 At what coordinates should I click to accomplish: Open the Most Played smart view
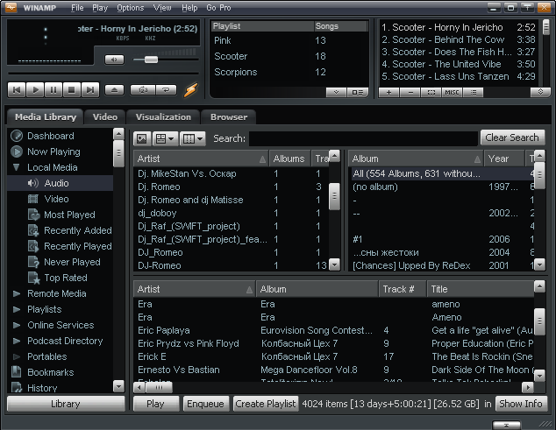[x=69, y=215]
